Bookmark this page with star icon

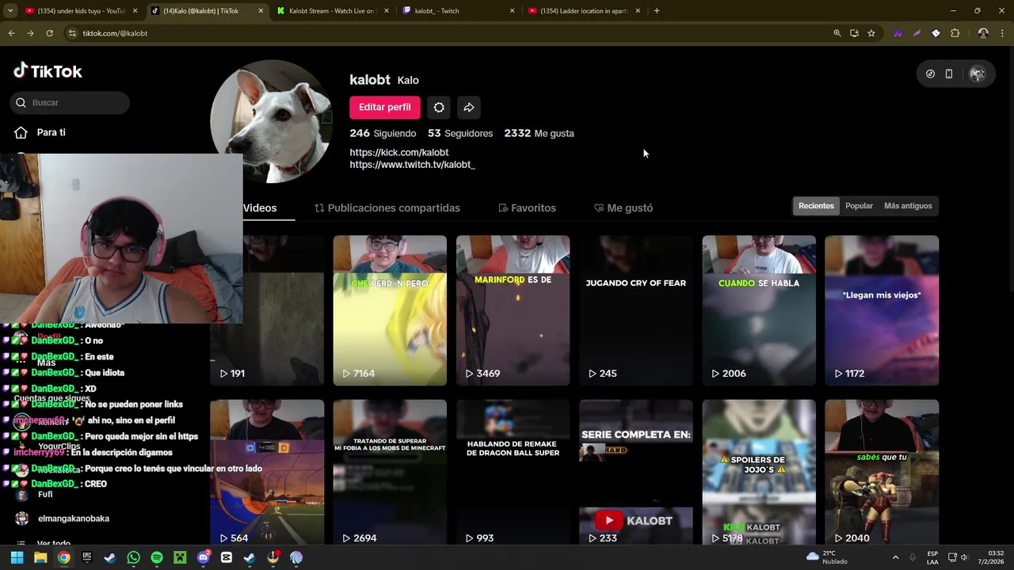(x=871, y=33)
